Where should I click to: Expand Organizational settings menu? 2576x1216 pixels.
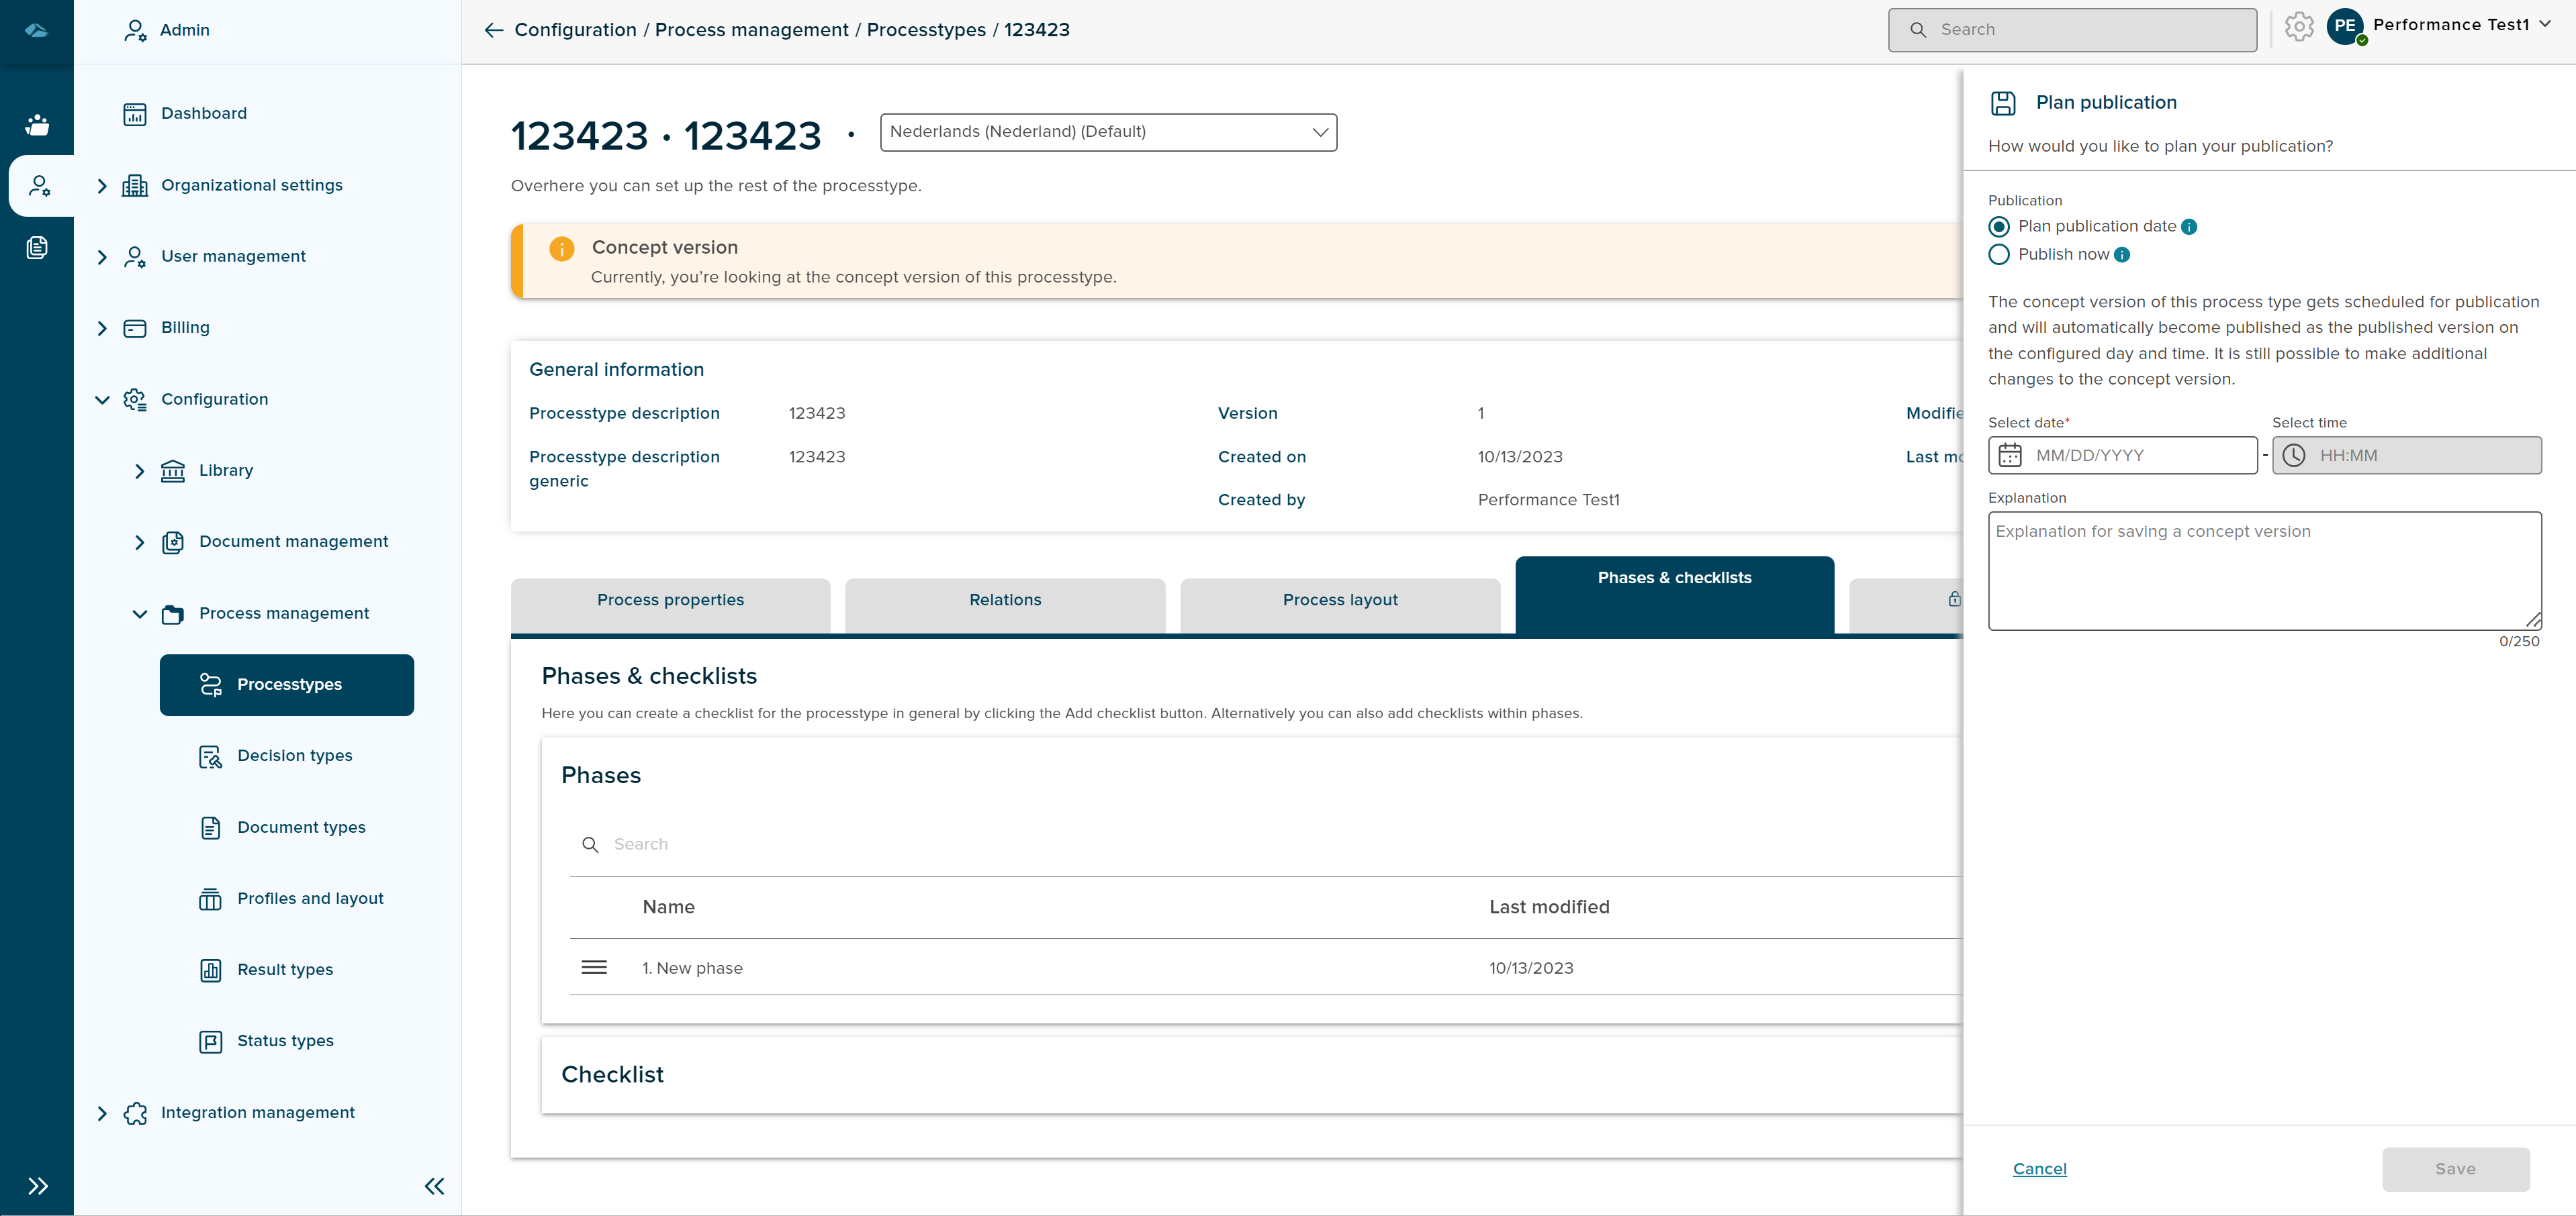pyautogui.click(x=102, y=186)
